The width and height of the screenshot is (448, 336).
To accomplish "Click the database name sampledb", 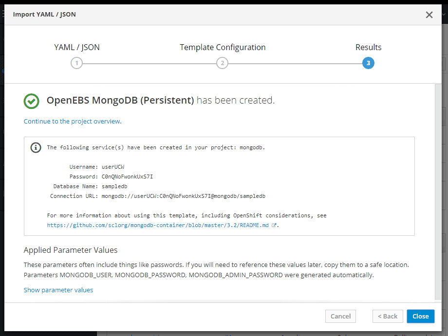I will pyautogui.click(x=114, y=186).
